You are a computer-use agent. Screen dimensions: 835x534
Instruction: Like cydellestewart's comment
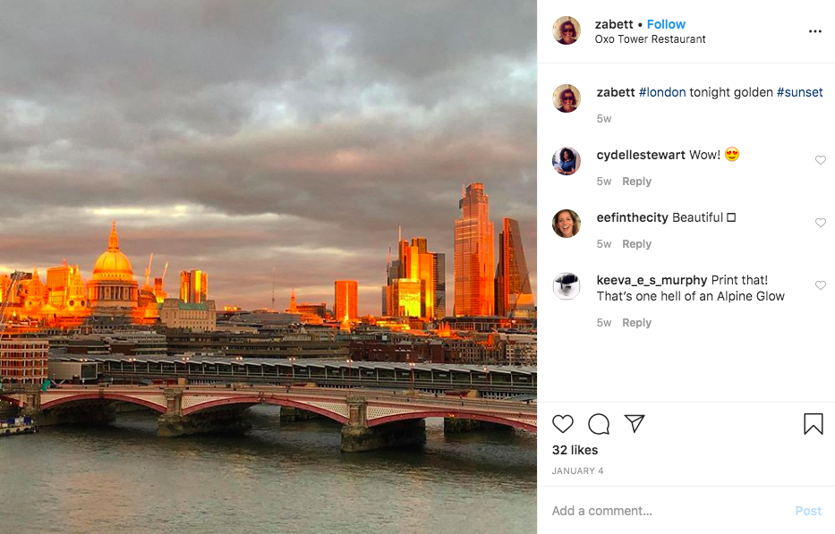click(820, 160)
